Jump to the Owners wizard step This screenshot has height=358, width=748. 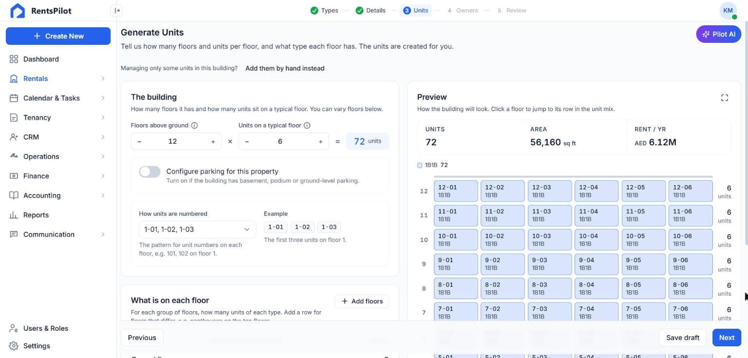pyautogui.click(x=463, y=10)
